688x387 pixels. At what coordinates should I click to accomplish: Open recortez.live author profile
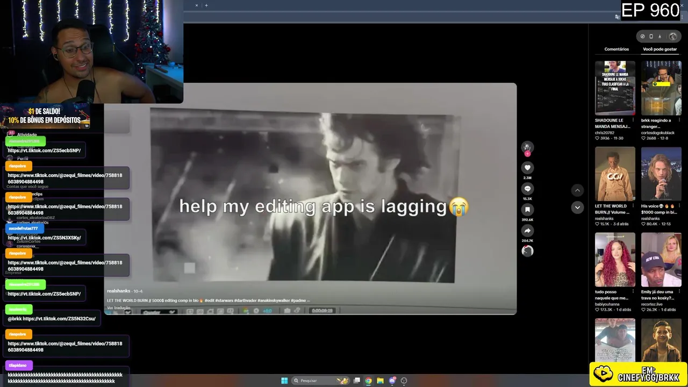tap(653, 304)
